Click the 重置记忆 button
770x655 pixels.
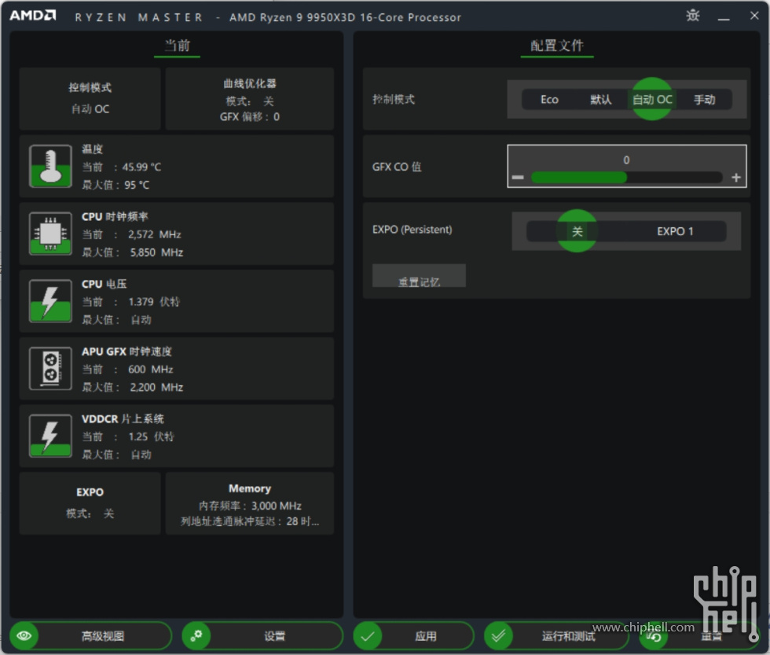(x=419, y=276)
